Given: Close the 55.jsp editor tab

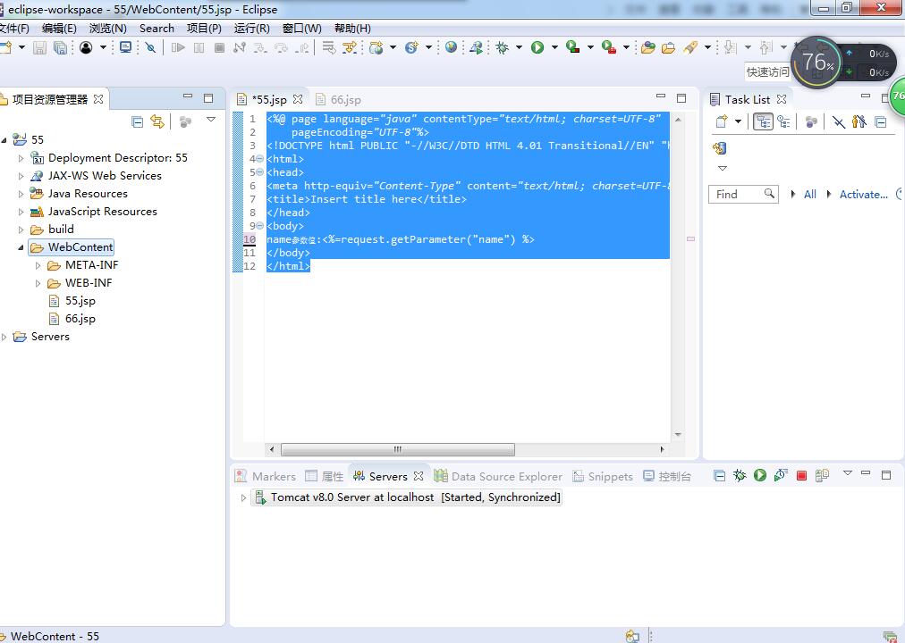Looking at the screenshot, I should pyautogui.click(x=298, y=99).
